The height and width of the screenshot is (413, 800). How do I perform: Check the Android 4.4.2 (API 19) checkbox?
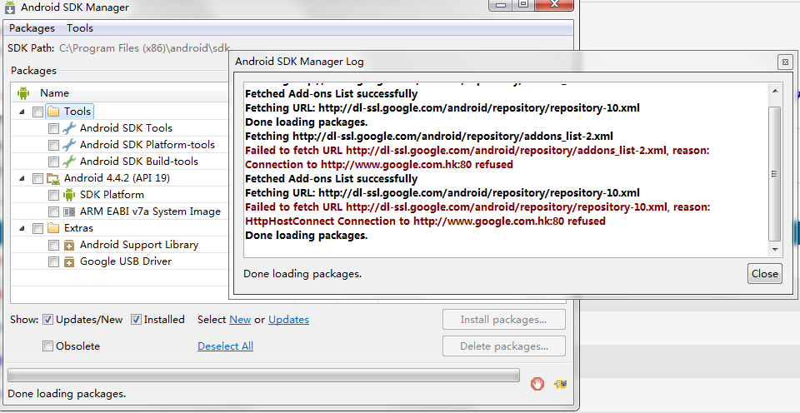(x=37, y=178)
